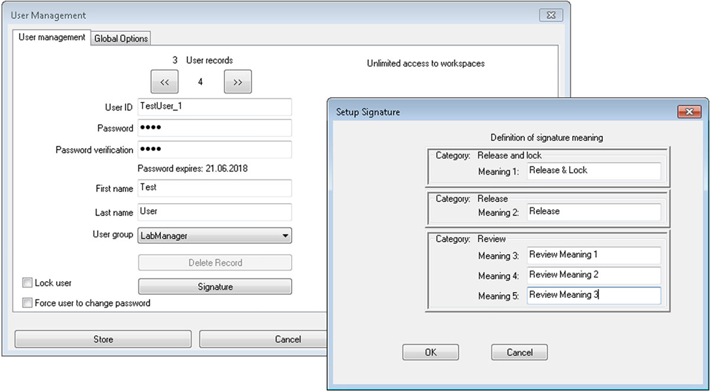Go to previous user record

pos(164,82)
